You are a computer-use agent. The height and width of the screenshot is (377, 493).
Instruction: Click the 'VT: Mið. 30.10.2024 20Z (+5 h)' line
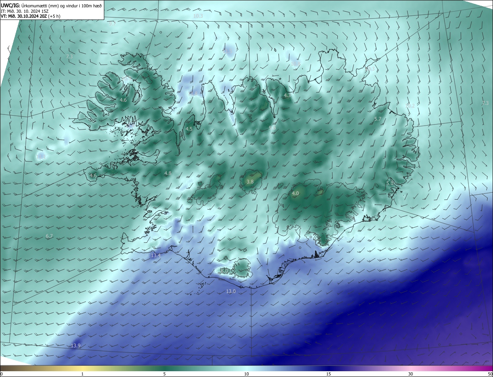pyautogui.click(x=30, y=16)
